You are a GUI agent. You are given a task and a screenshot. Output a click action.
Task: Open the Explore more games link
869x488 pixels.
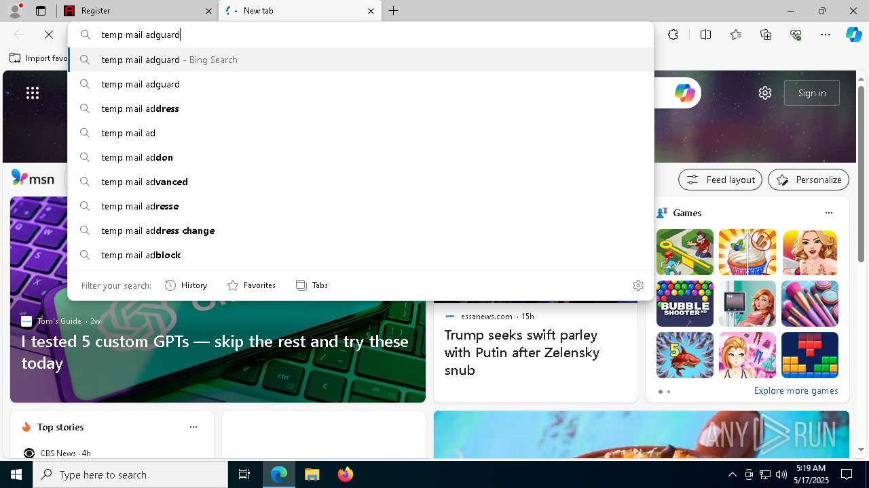pos(796,390)
